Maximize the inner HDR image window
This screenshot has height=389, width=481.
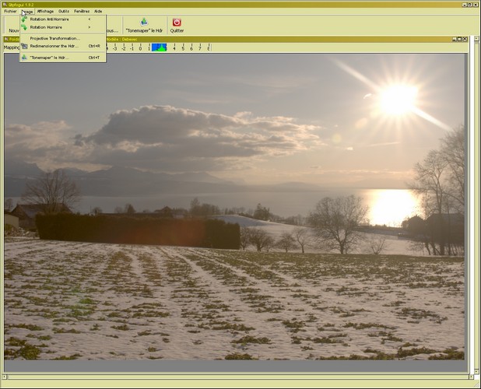459,39
